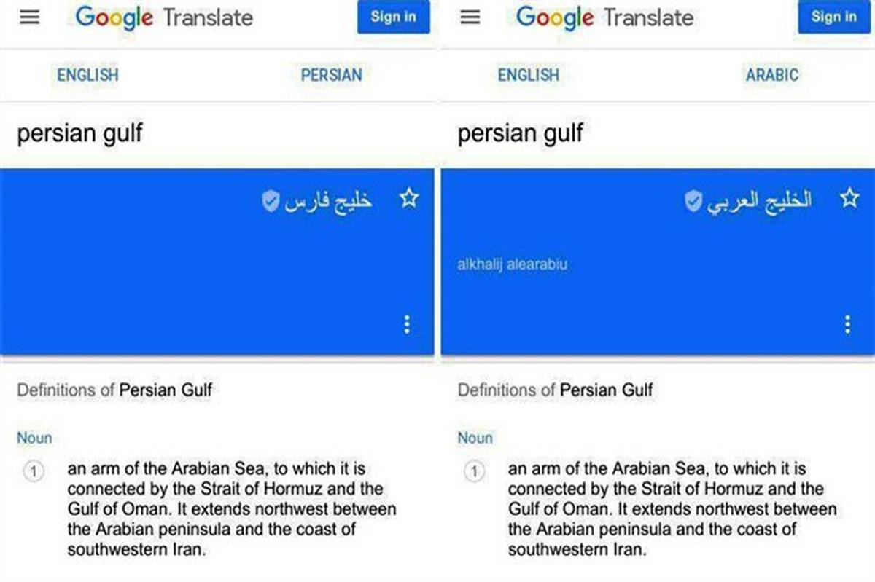Open hamburger menu in right Translate panel
The height and width of the screenshot is (582, 875).
470,17
